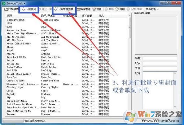This screenshot has width=184, height=125.
Task: Click the 下载专辑图像 download icon
Action: pos(56,9)
